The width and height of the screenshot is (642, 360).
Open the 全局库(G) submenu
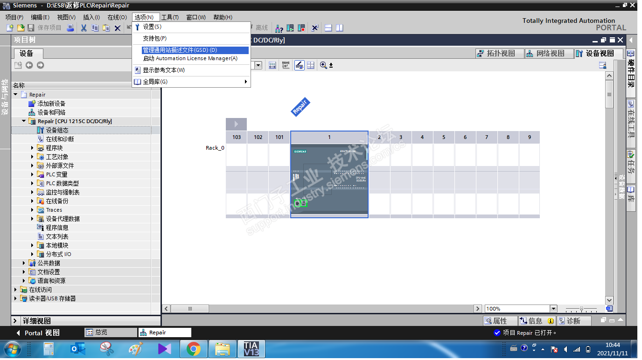coord(191,82)
